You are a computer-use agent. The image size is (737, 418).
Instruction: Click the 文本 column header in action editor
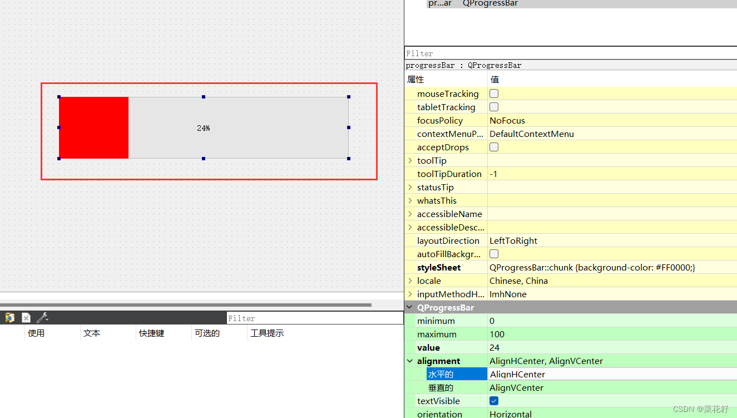(92, 333)
